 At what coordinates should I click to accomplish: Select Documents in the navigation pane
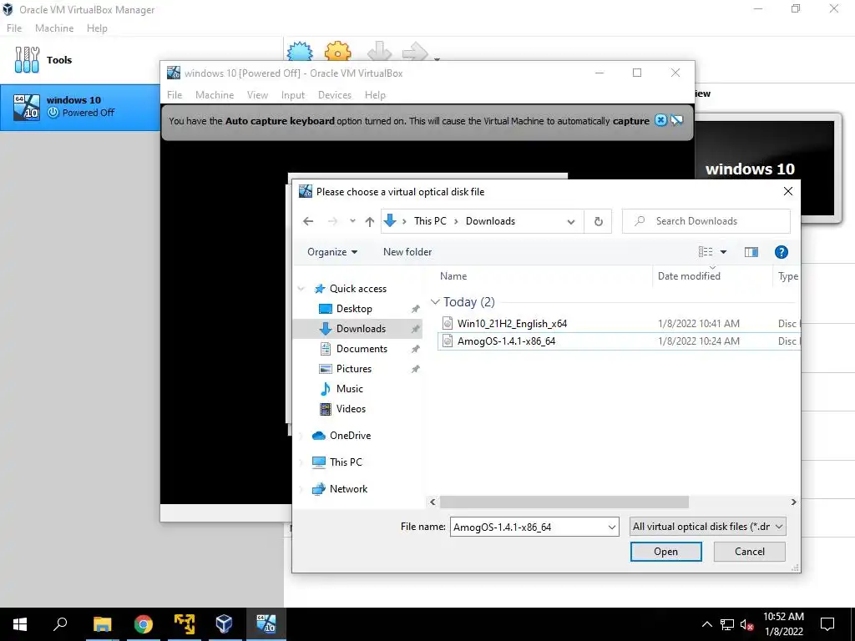362,349
